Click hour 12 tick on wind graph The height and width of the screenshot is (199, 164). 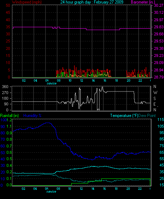click(81, 81)
